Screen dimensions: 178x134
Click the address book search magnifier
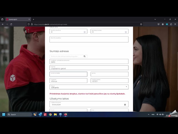tap(85, 56)
